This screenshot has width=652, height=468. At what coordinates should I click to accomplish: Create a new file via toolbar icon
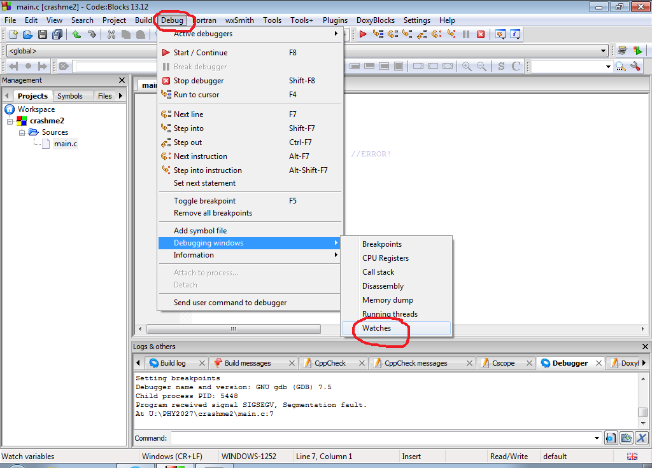13,34
